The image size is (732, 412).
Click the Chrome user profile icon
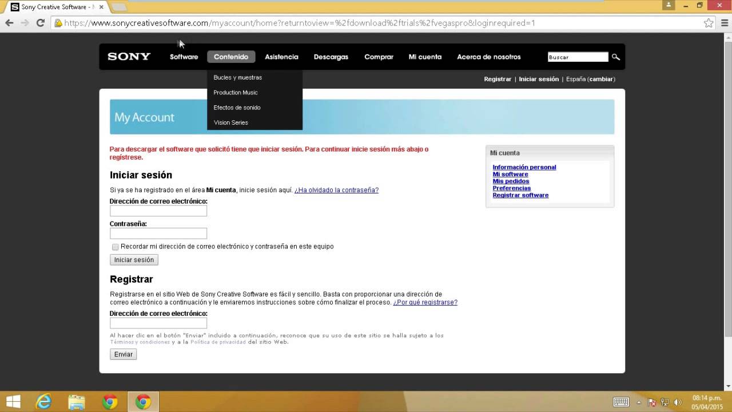(669, 5)
